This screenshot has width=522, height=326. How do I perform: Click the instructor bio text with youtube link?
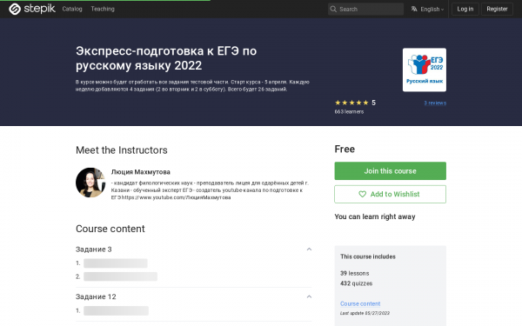[210, 190]
